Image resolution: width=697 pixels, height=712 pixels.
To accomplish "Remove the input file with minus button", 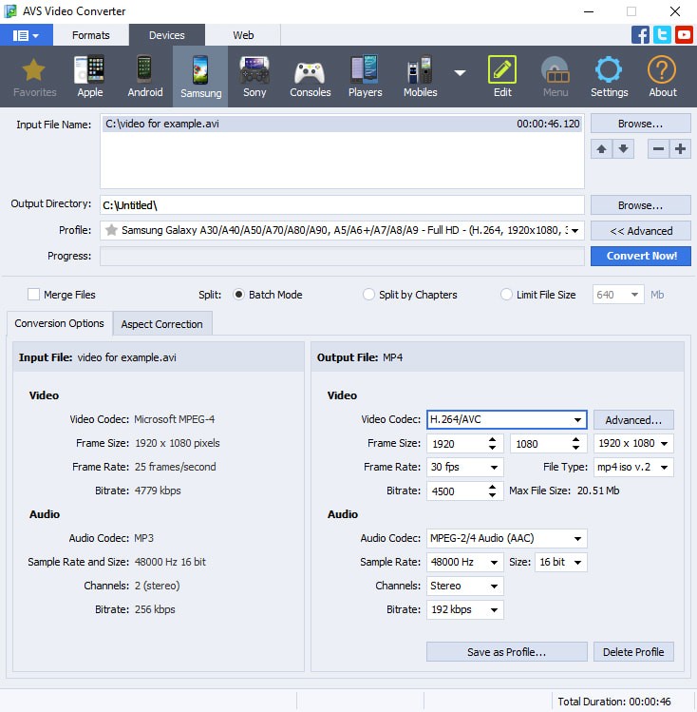I will [x=658, y=149].
